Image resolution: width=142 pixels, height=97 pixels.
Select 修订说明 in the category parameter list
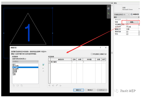[x=15, y=69]
